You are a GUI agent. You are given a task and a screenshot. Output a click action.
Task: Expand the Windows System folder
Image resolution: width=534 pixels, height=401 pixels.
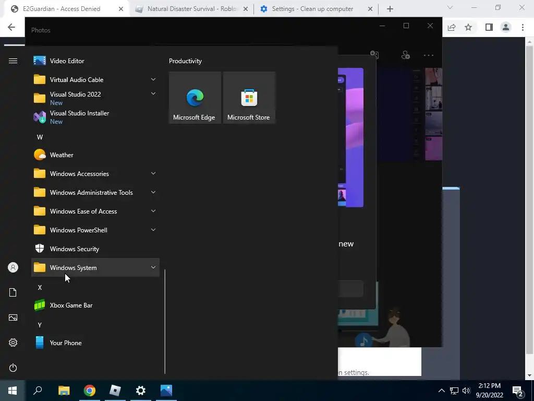tap(95, 268)
